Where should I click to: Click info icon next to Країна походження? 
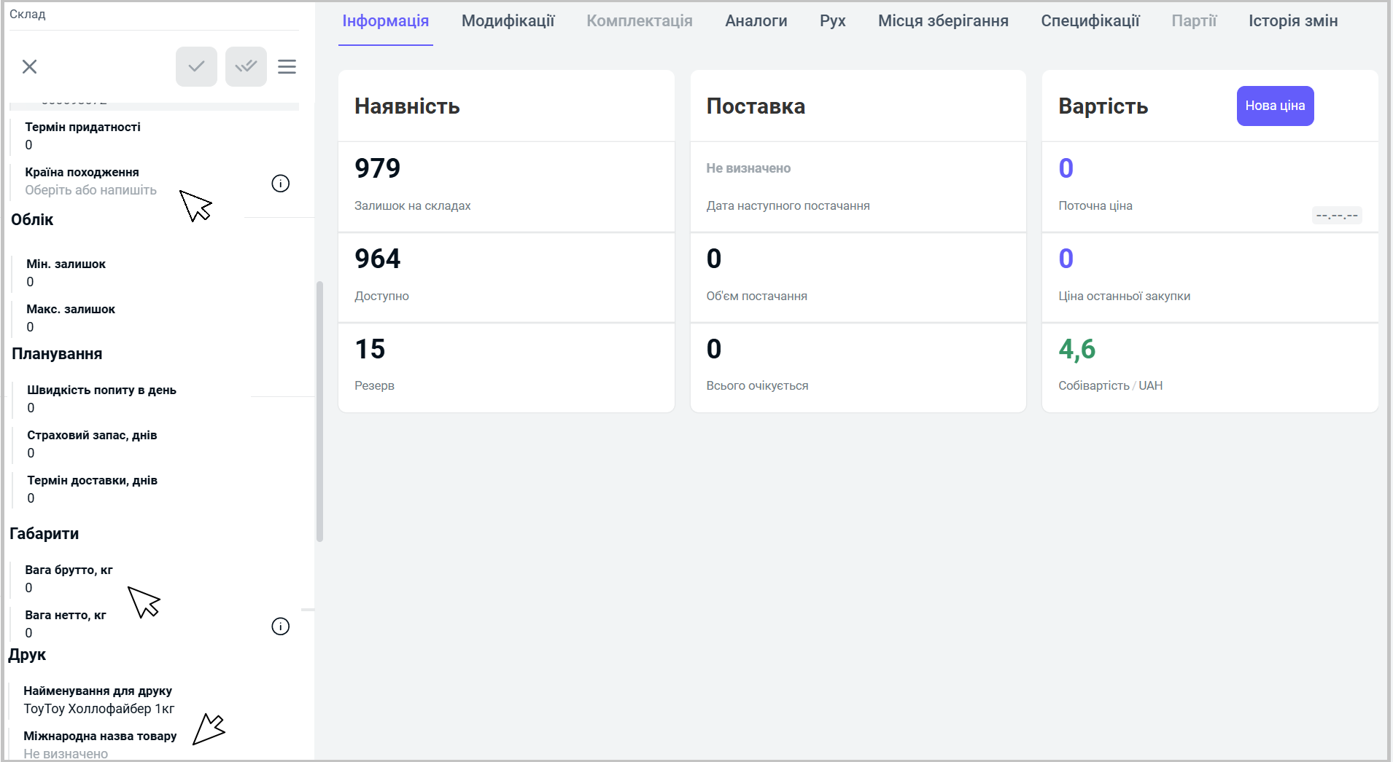pos(280,184)
